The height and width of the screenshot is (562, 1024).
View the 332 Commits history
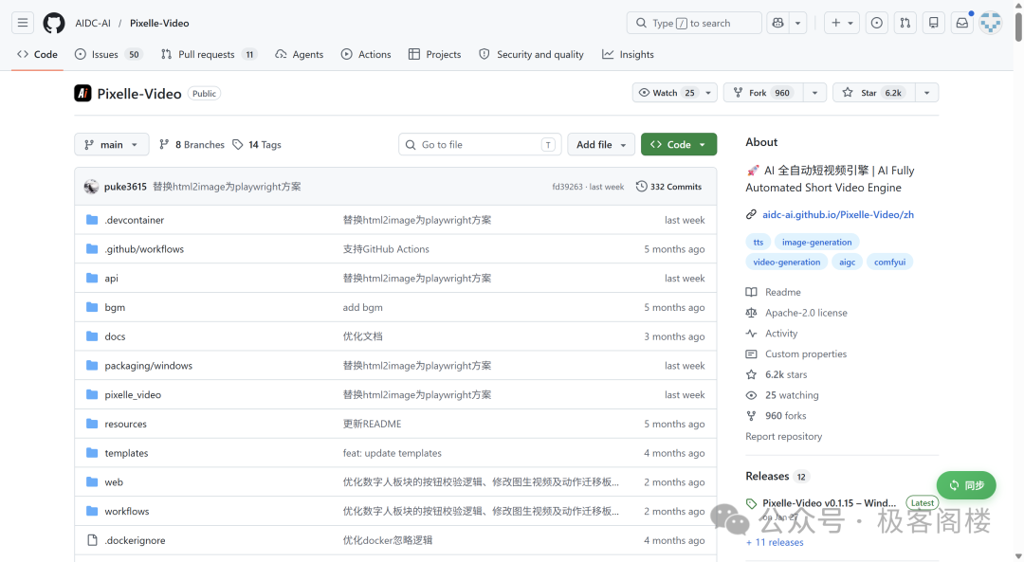pos(668,187)
